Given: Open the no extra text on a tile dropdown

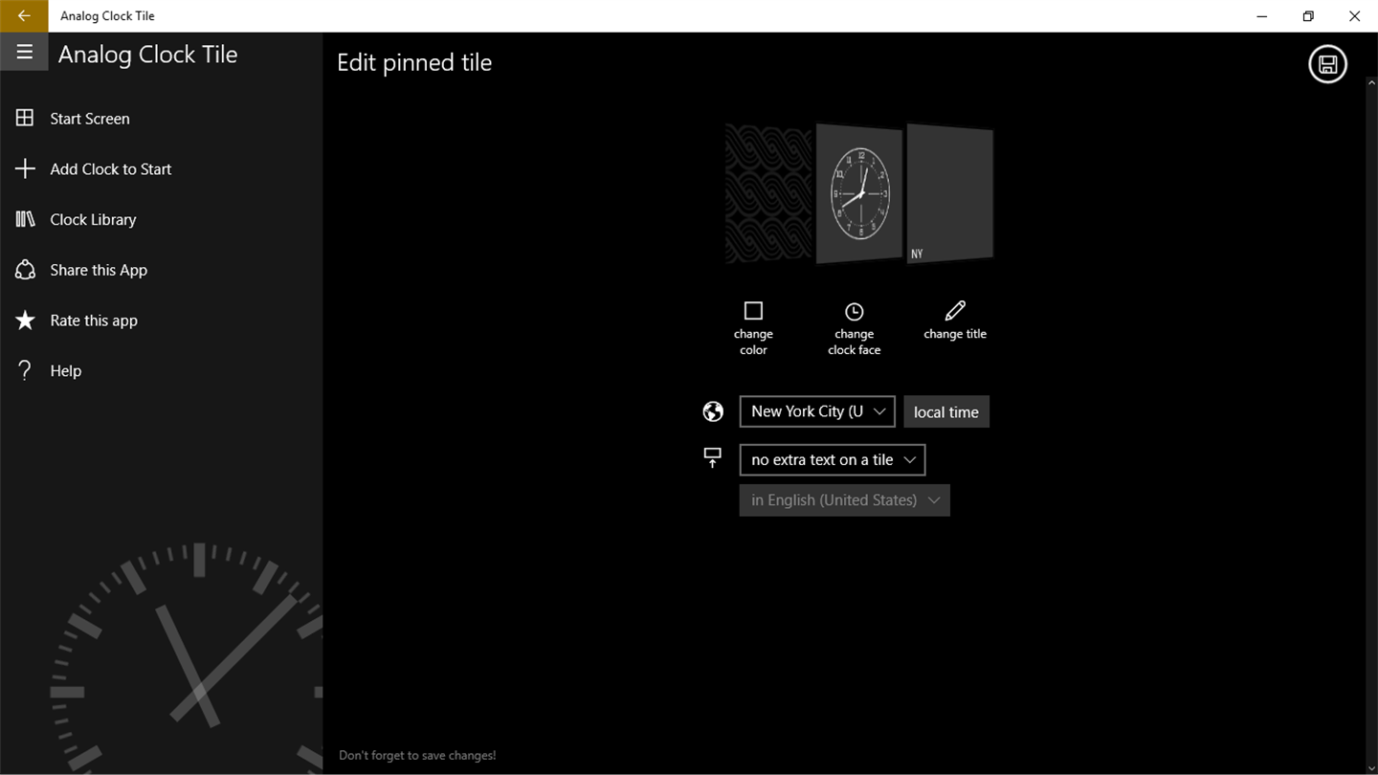Looking at the screenshot, I should (833, 460).
